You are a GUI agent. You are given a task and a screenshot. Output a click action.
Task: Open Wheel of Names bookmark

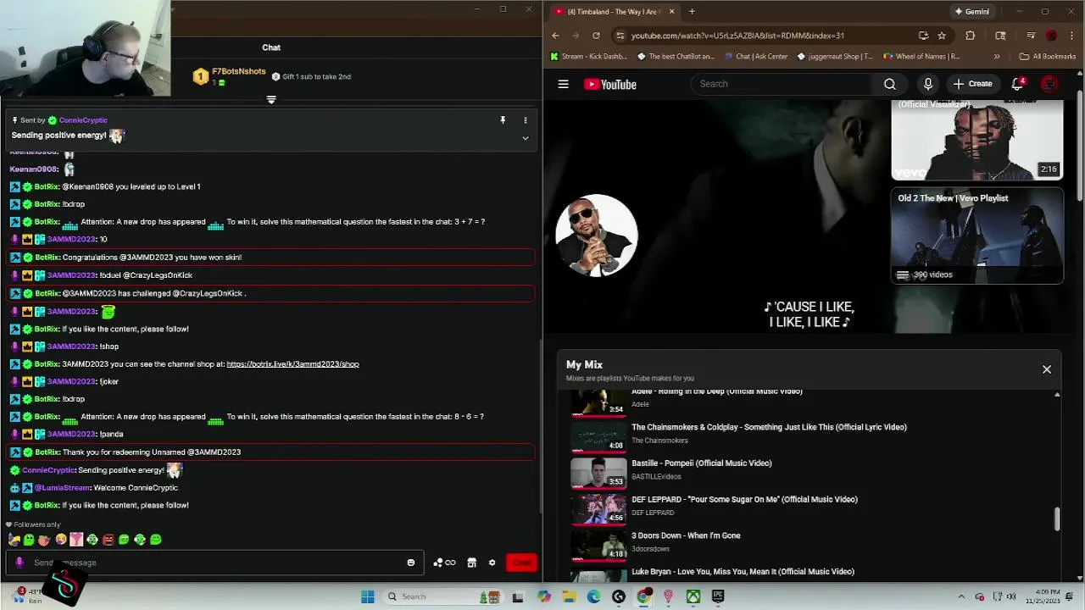pos(921,57)
